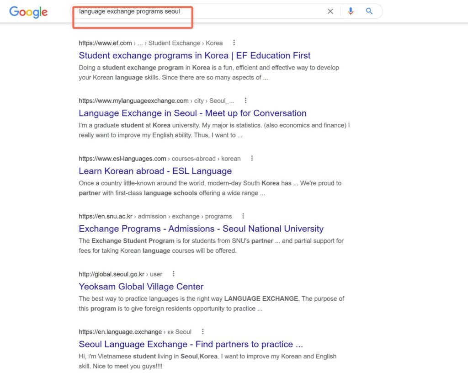Open 'Language Exchange in Seoul - Meet up' link
The image size is (468, 378).
[192, 113]
